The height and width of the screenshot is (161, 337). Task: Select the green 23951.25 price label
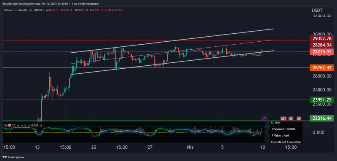click(x=321, y=99)
